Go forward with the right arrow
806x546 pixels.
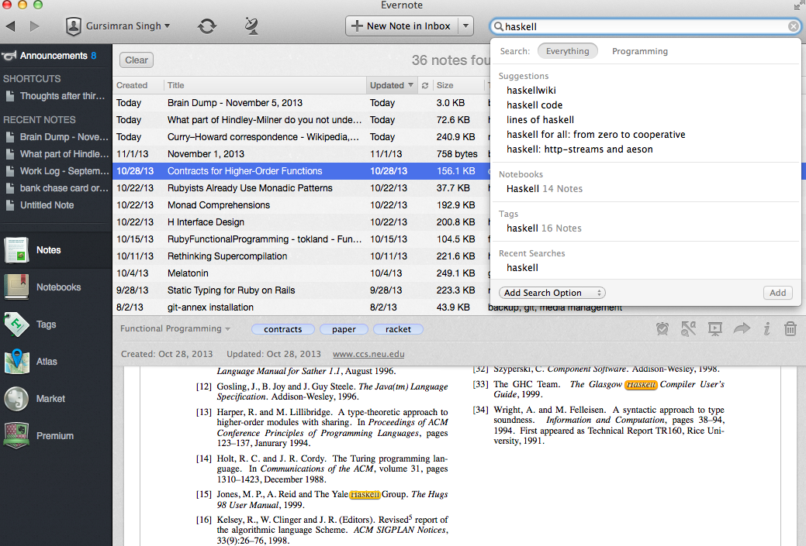click(x=34, y=26)
